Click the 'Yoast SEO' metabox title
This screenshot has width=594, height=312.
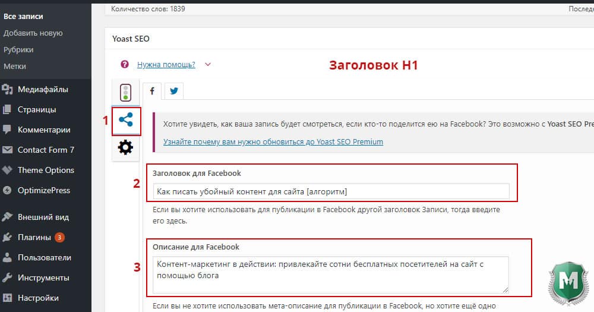(x=131, y=39)
